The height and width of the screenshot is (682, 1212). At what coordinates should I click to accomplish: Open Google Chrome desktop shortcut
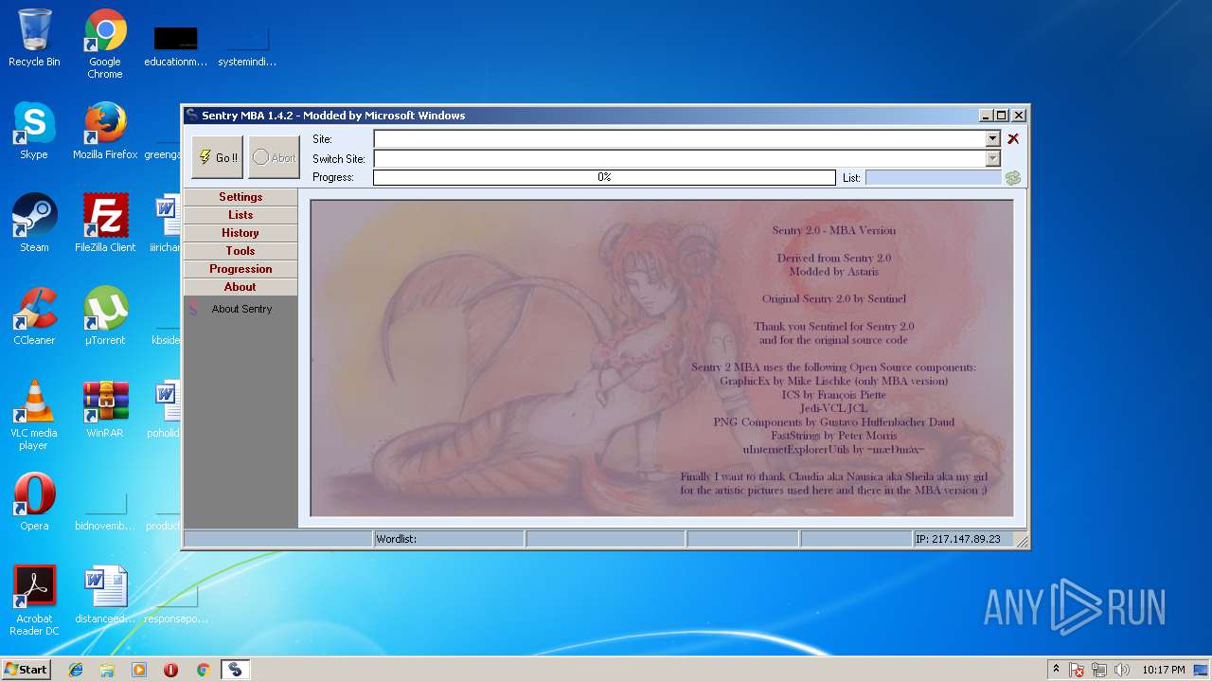coord(105,44)
